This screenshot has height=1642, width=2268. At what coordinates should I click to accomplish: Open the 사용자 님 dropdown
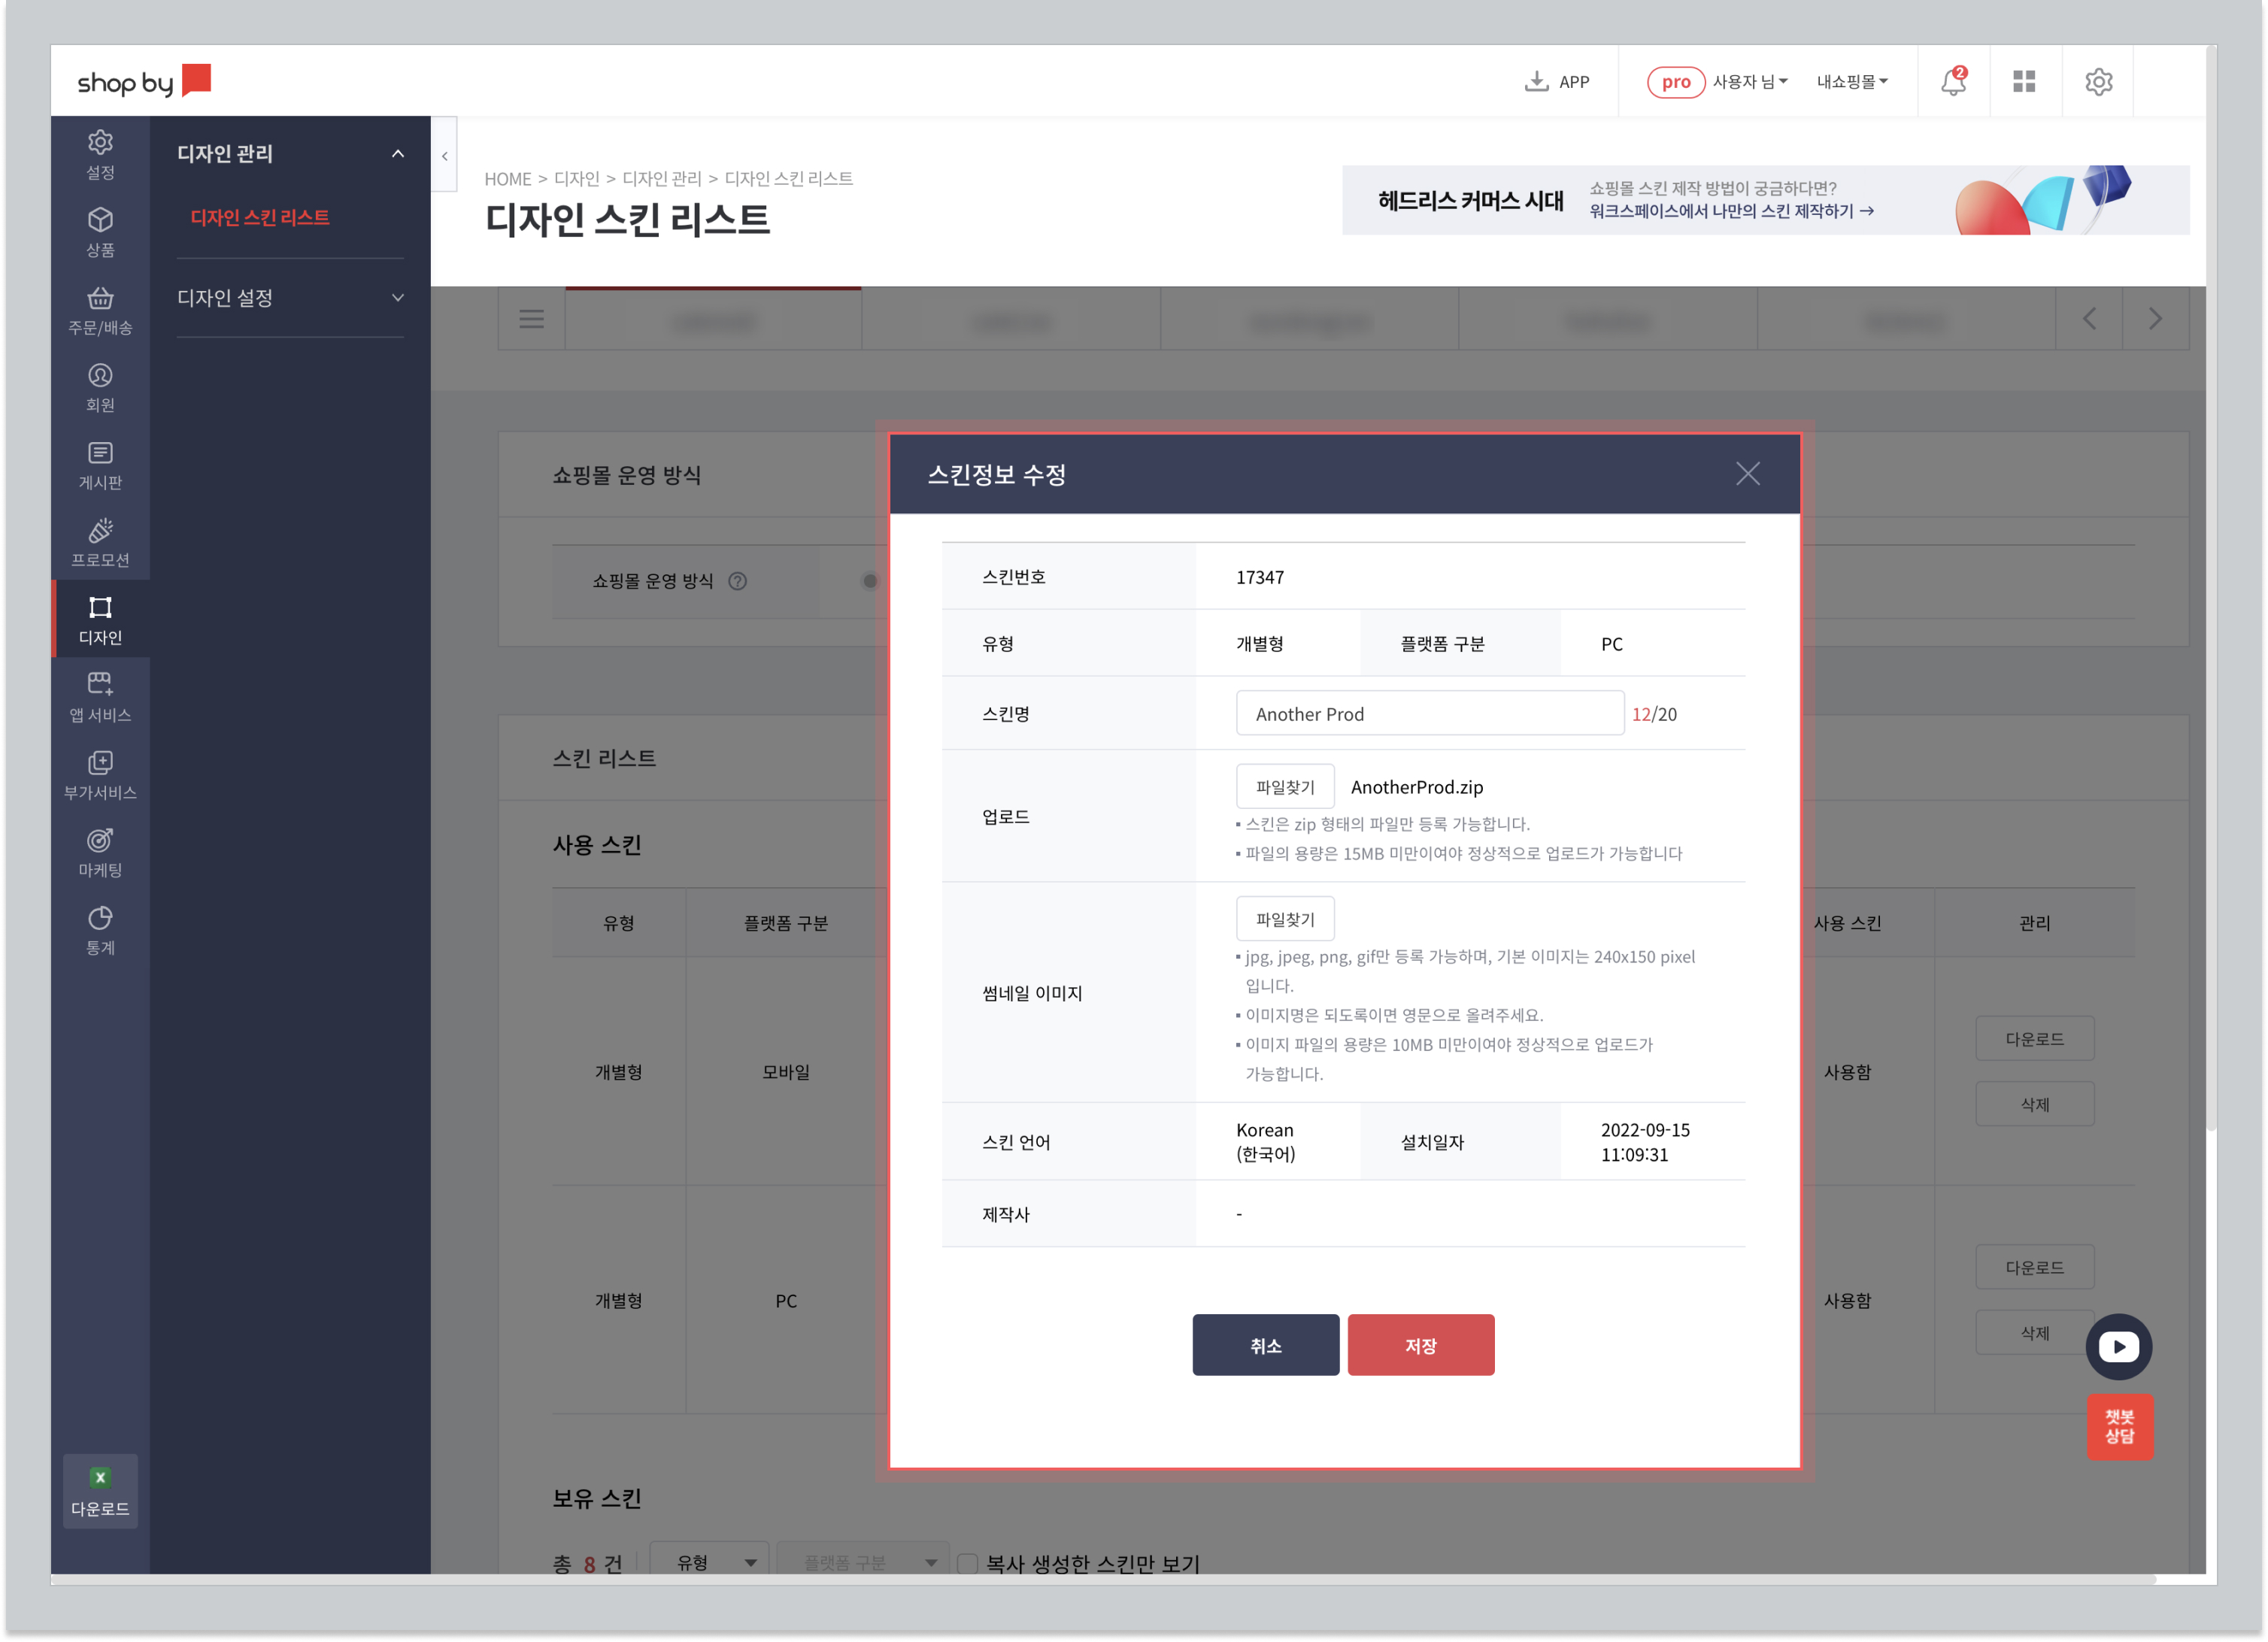point(1749,81)
